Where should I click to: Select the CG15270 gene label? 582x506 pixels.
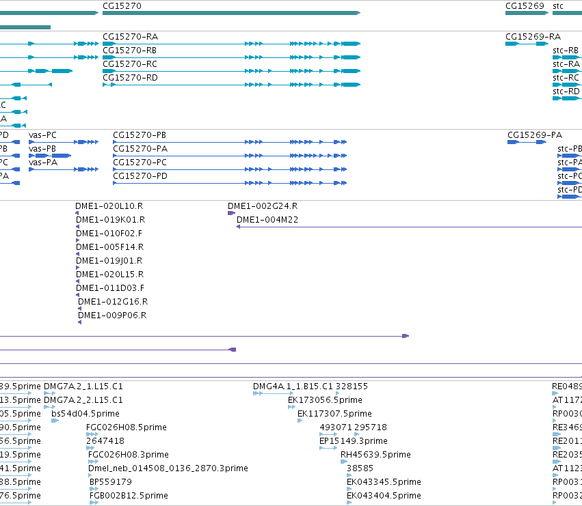pos(122,5)
